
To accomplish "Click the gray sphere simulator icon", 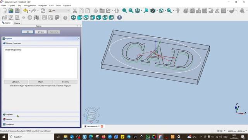I will [x=30, y=17].
